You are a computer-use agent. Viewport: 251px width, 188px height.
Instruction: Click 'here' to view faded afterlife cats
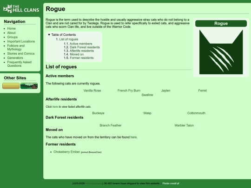pyautogui.click(x=55, y=107)
